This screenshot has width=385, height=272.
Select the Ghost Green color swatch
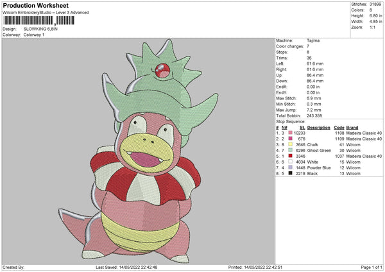click(x=291, y=150)
